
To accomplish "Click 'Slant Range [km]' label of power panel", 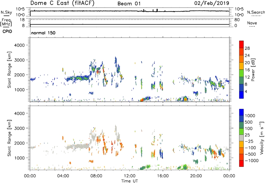I will coord(9,70).
